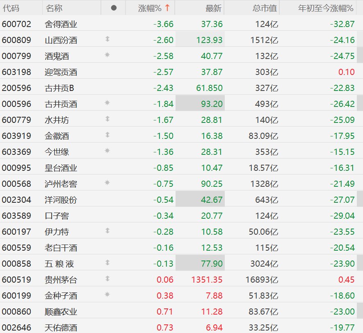363x333 pixels.
Task: Click the arrow marker icon for 贵州茅台
Action: click(x=107, y=279)
